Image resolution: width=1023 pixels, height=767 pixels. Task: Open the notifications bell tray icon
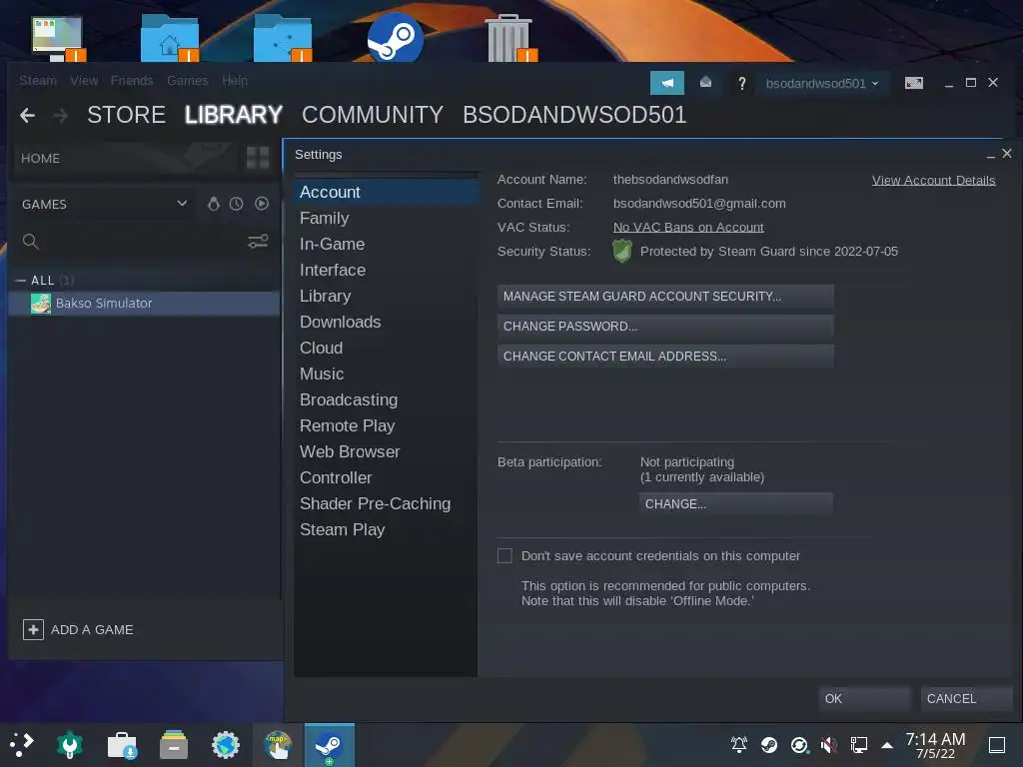click(738, 745)
